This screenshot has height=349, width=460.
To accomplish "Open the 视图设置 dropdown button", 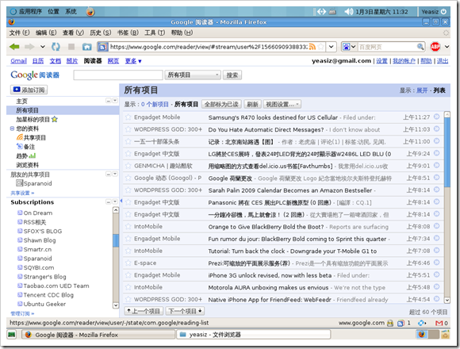I will click(282, 105).
